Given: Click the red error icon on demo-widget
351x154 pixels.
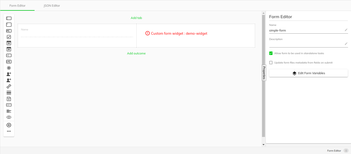Looking at the screenshot, I should (148, 33).
